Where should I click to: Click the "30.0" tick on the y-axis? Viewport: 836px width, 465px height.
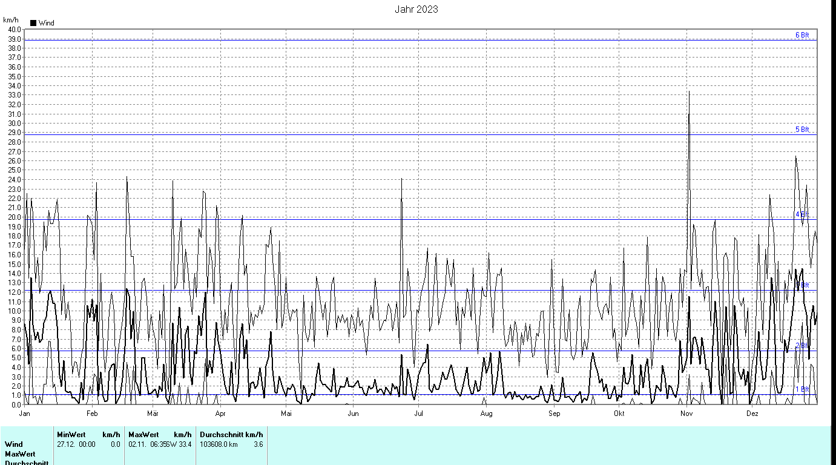15,123
